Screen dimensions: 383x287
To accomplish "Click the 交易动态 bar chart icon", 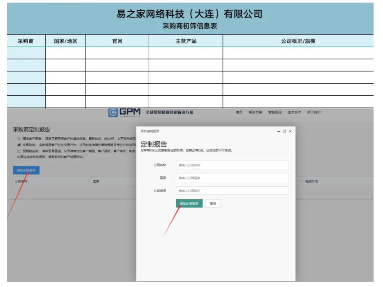I will pyautogui.click(x=19, y=145).
